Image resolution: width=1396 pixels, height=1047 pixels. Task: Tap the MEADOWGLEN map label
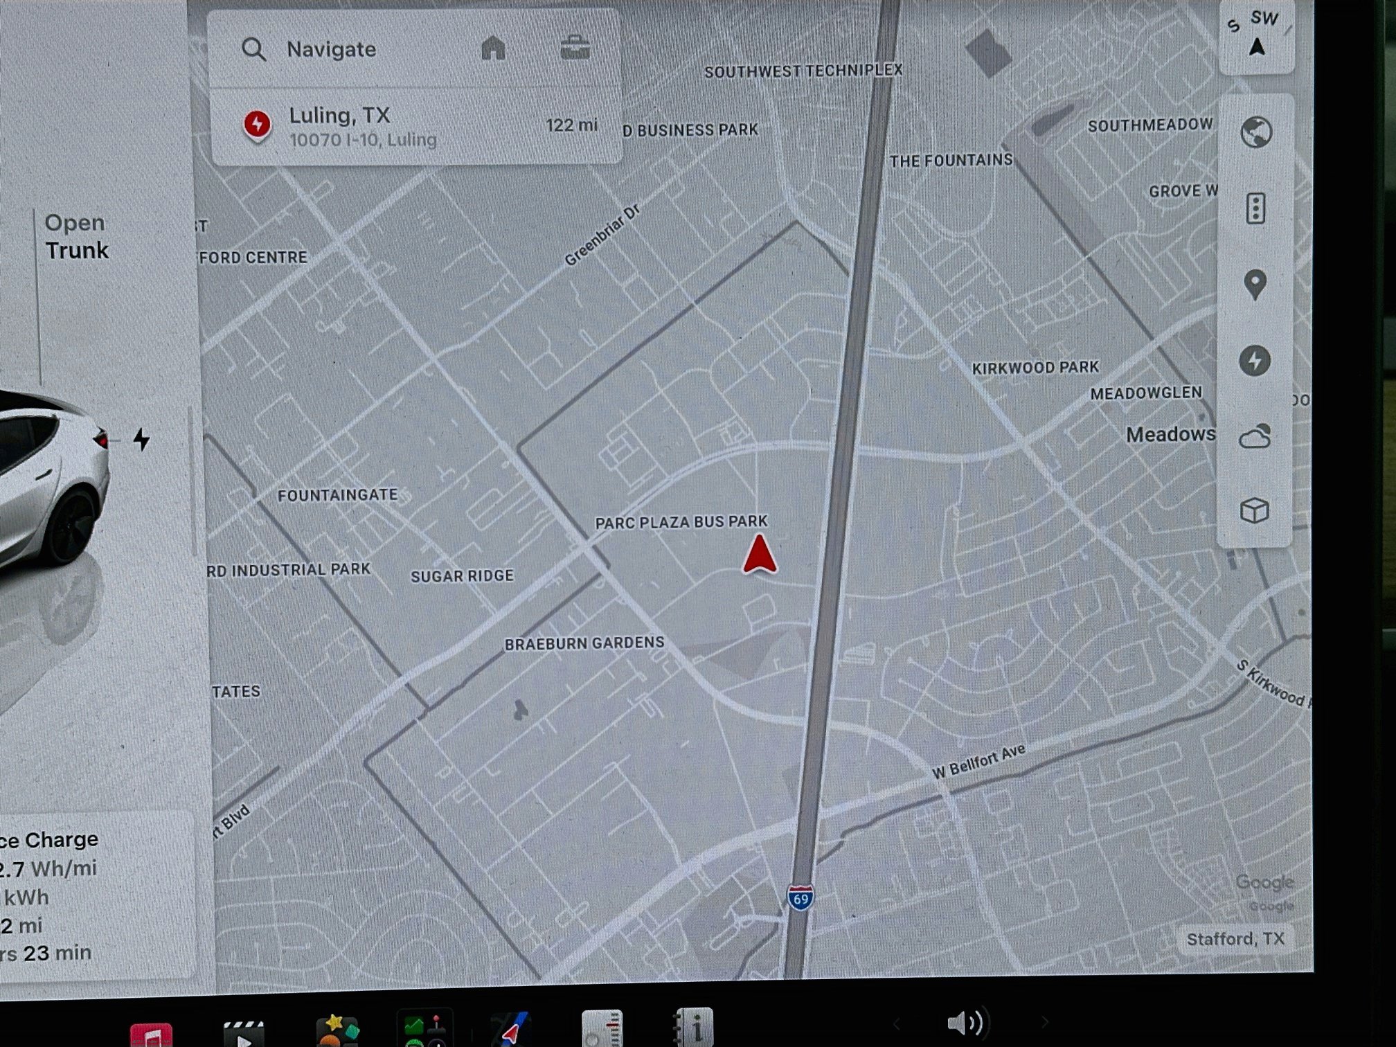1146,393
